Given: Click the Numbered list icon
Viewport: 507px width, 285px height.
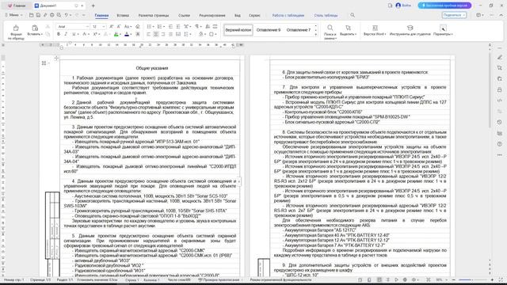Looking at the screenshot, I should click(160, 26).
